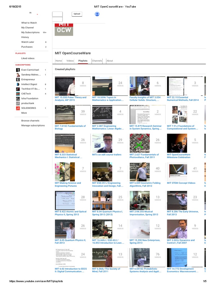This screenshot has width=216, height=288.
Task: Click the Techfest IIT Bombay channel icon
Action: (x=18, y=89)
